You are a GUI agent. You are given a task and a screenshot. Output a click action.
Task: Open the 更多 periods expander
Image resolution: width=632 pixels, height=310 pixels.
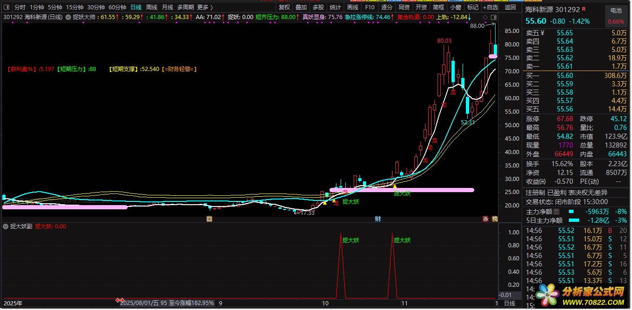(x=205, y=7)
